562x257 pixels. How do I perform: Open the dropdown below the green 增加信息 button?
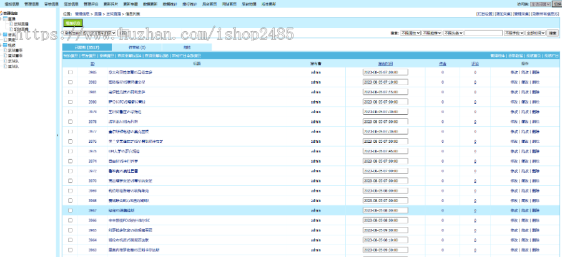pyautogui.click(x=89, y=32)
